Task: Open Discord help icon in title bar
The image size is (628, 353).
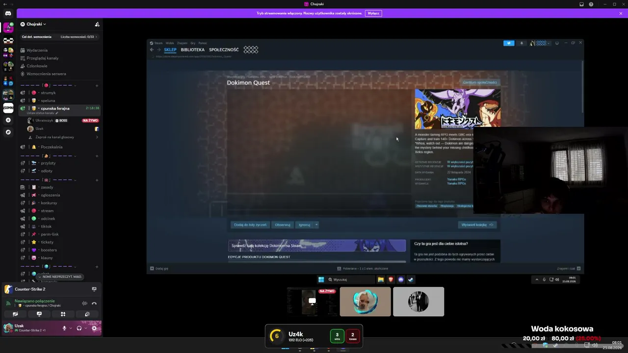Action: [x=591, y=4]
